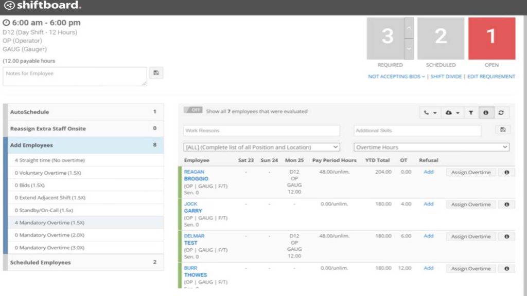Toggle the 'Show all 7 employees' switch
527x296 pixels.
(194, 110)
